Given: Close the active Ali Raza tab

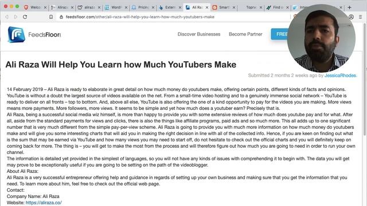Looking at the screenshot, I should (x=207, y=7).
